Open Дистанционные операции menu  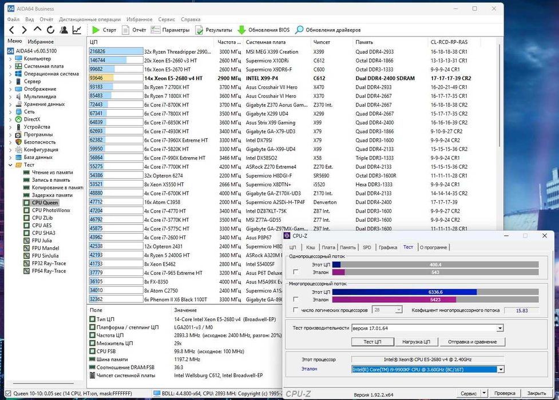[x=90, y=19]
